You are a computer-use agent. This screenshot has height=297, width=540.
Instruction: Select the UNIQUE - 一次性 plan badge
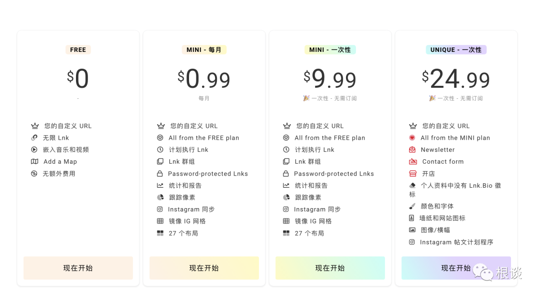456,50
